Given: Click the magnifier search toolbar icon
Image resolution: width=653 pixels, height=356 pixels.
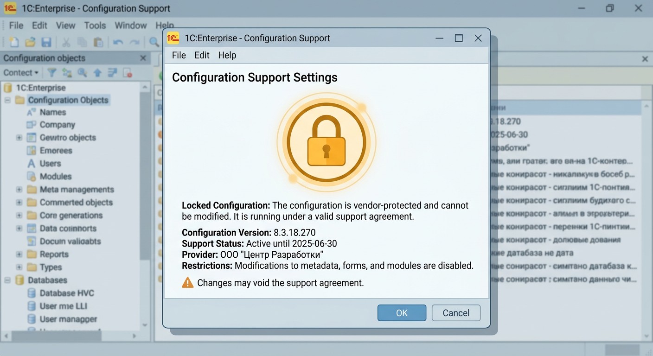Looking at the screenshot, I should point(154,42).
